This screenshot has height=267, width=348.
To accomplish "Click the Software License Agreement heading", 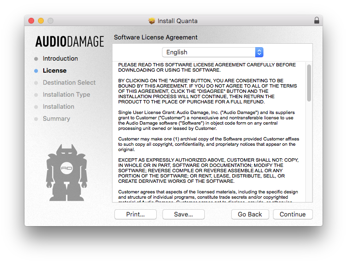I will click(156, 38).
